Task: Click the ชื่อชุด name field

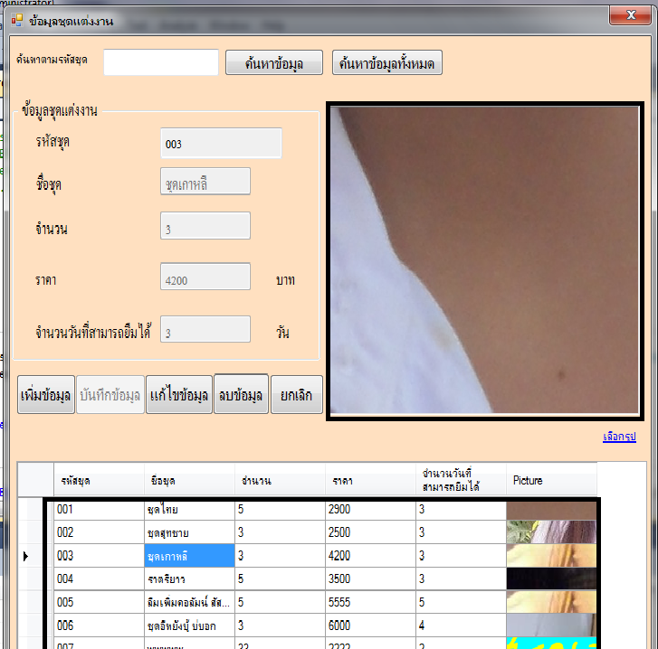Action: pyautogui.click(x=205, y=182)
